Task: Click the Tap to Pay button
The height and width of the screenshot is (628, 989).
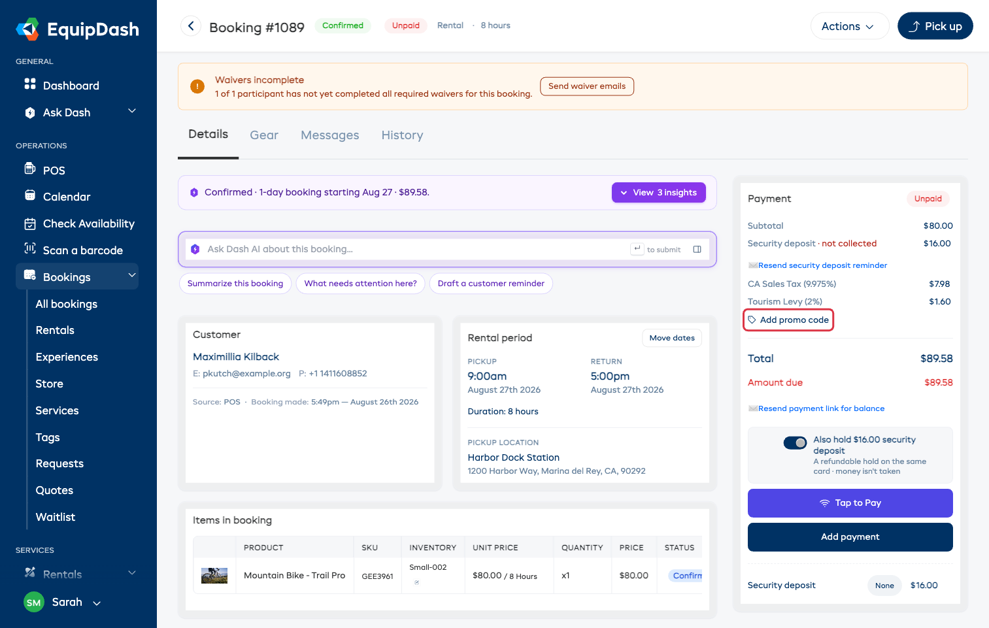Action: click(850, 503)
